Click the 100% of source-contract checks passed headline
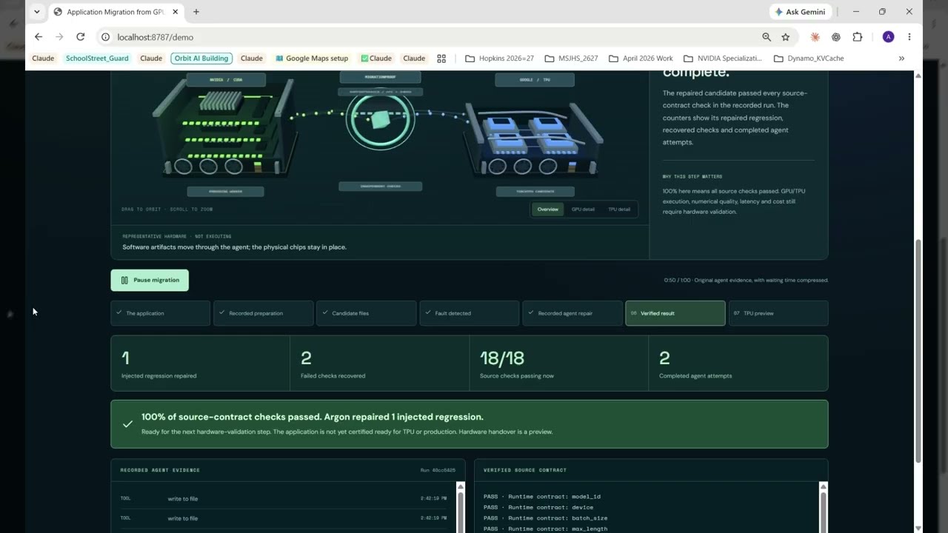This screenshot has width=948, height=533. [x=313, y=417]
